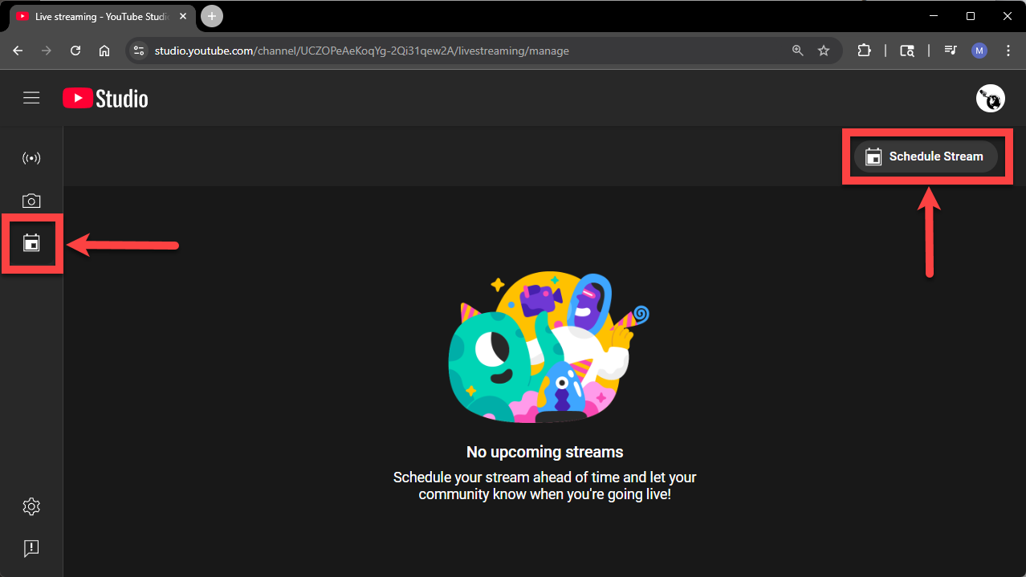
Task: Click the YouTube Studio logo
Action: tap(105, 99)
